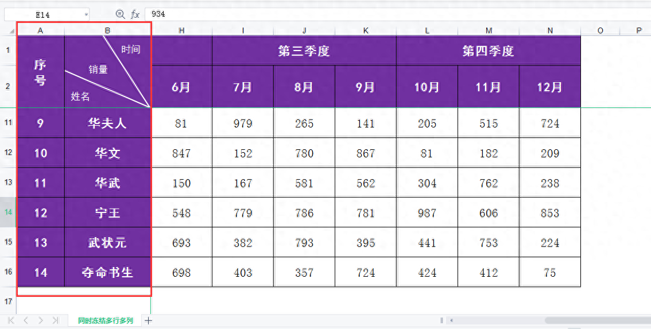
Task: Click cell 987 in 宁王's row
Action: 427,212
